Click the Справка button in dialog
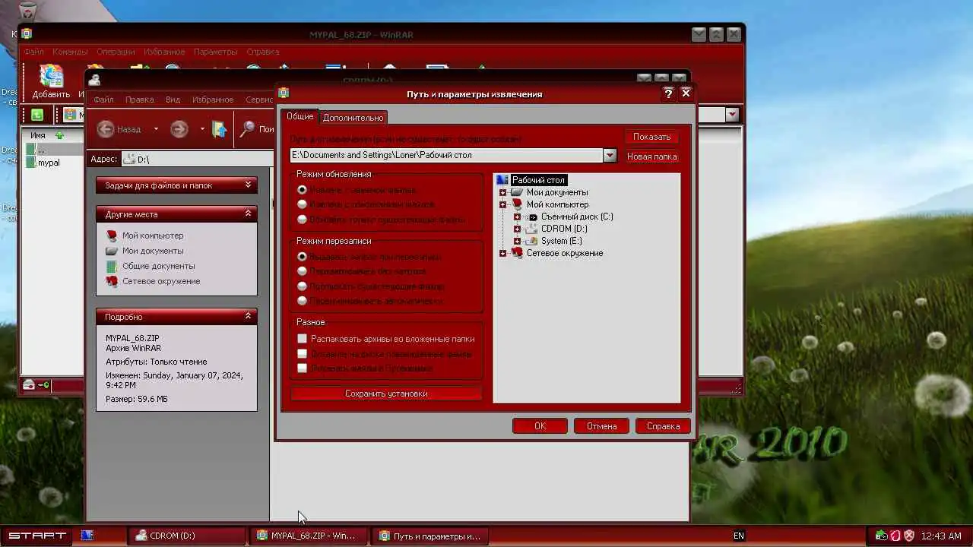 [x=663, y=426]
